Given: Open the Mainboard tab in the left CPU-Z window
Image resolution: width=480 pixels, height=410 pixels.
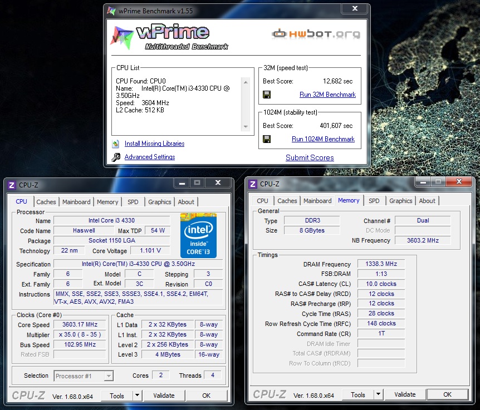Looking at the screenshot, I should click(x=76, y=202).
